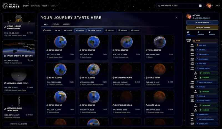Click the user avatar in the top bar
Screen dimensions: 222x129
point(209,6)
